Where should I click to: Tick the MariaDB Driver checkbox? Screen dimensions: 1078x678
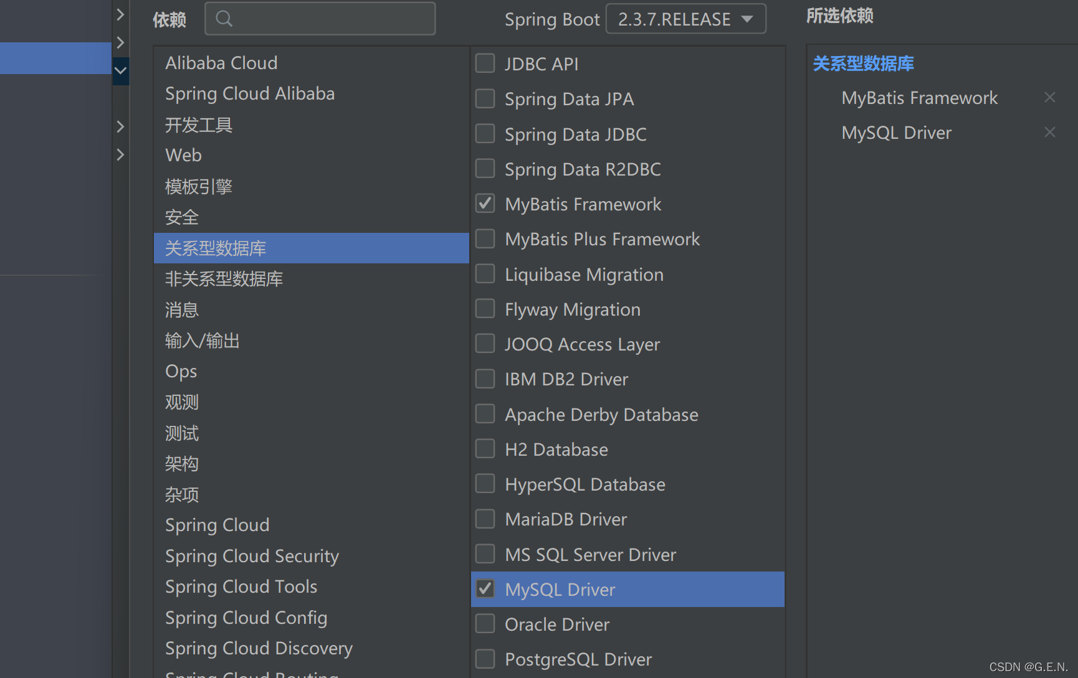coord(485,519)
